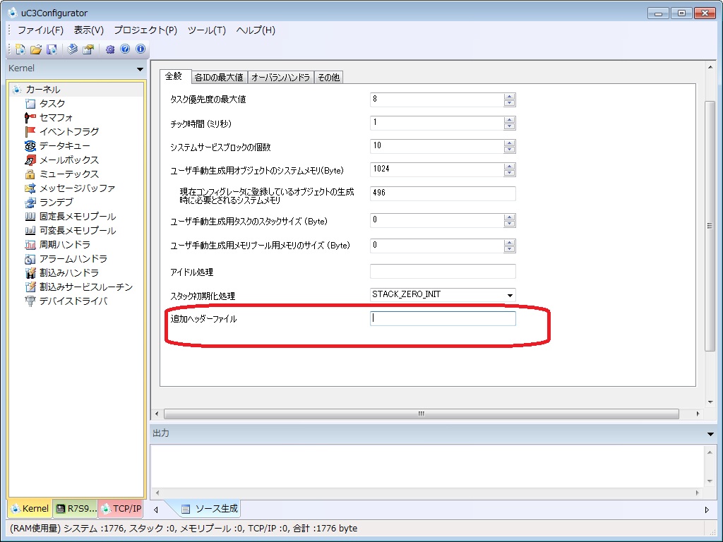Screen dimensions: 723x542
Task: Click the New project toolbar icon
Action: coord(19,49)
